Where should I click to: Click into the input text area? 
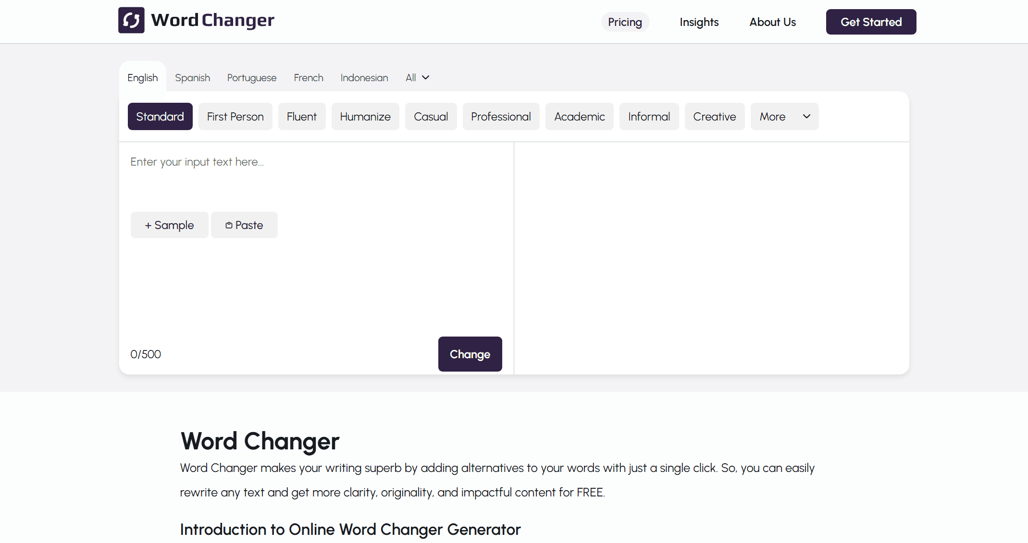(x=316, y=178)
